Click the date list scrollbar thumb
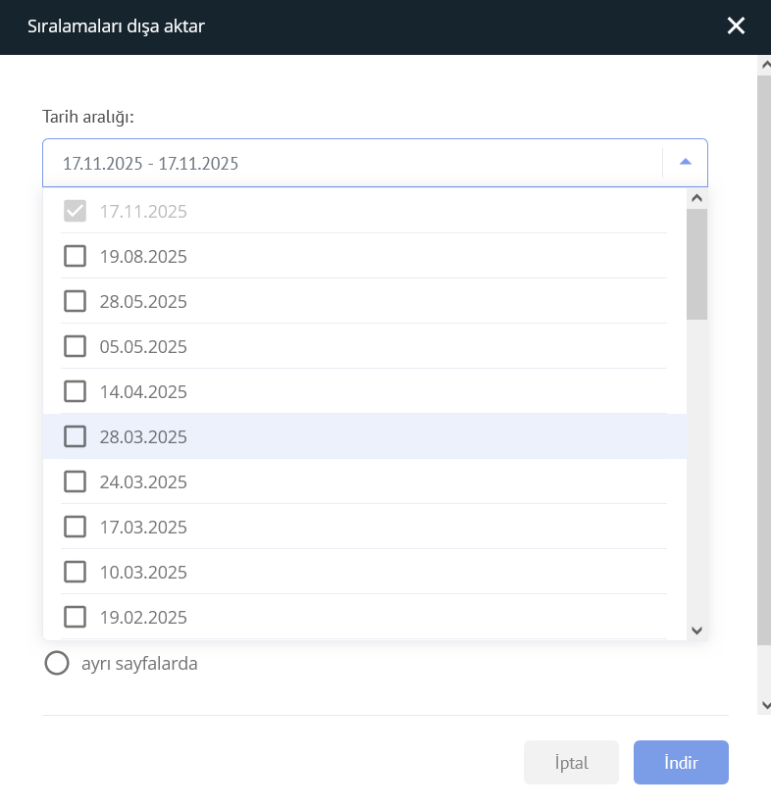 pos(696,263)
